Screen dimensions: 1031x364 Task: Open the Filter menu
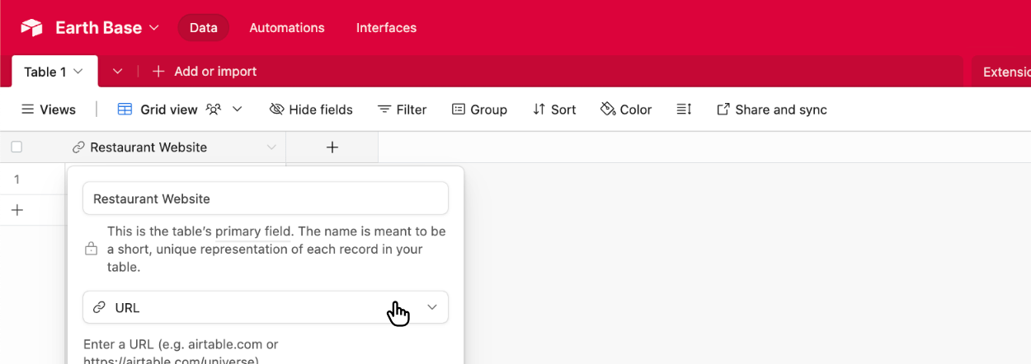[x=402, y=110]
